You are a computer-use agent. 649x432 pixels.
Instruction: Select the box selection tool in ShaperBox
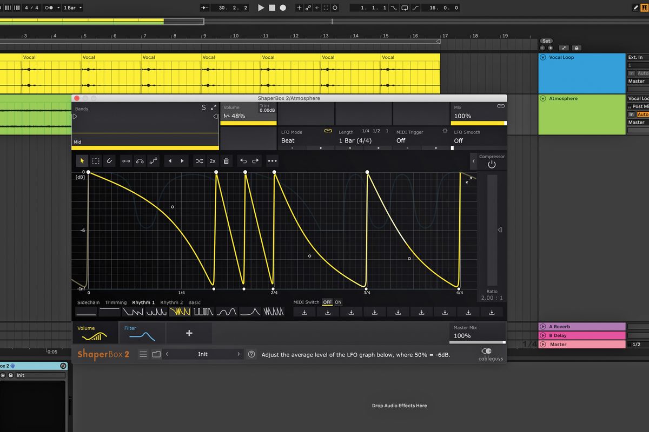pyautogui.click(x=96, y=160)
